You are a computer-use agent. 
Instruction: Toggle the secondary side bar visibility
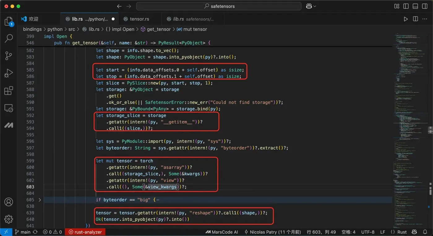[x=425, y=6]
